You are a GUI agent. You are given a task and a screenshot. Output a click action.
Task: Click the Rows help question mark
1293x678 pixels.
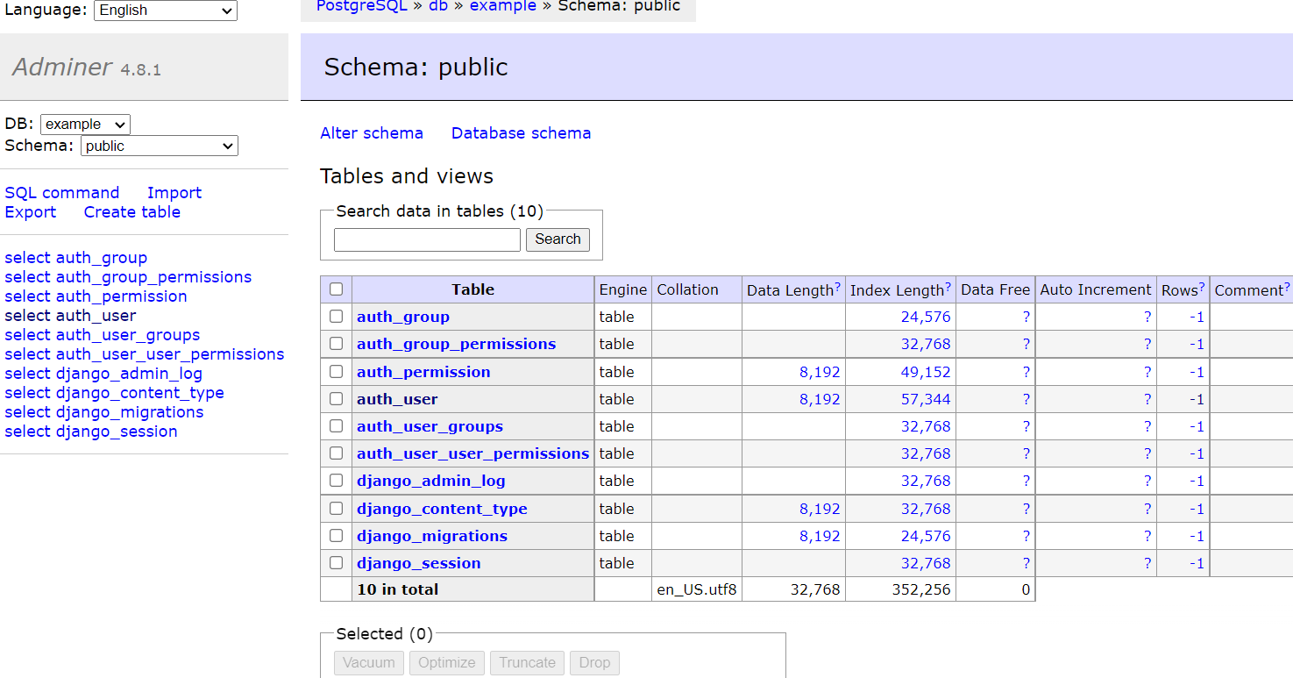click(x=1202, y=287)
